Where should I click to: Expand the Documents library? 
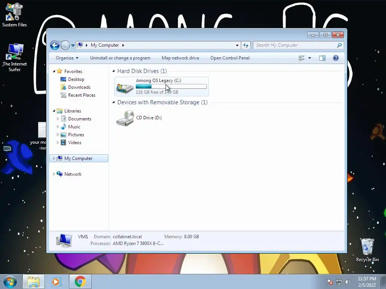coord(58,119)
